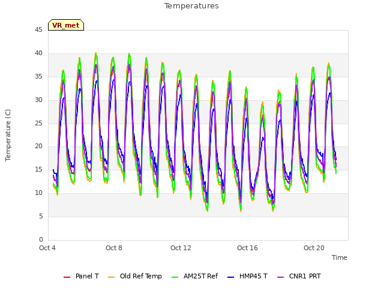Toggle Panel T series in legend
Screen dimensions: 384x288
(81, 276)
